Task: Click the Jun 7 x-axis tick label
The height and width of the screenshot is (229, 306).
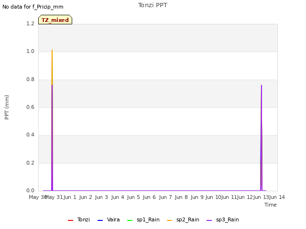Action: (x=165, y=197)
